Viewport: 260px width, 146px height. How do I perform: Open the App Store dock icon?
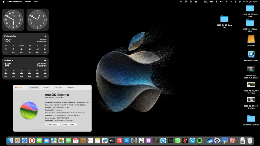[x=127, y=141]
